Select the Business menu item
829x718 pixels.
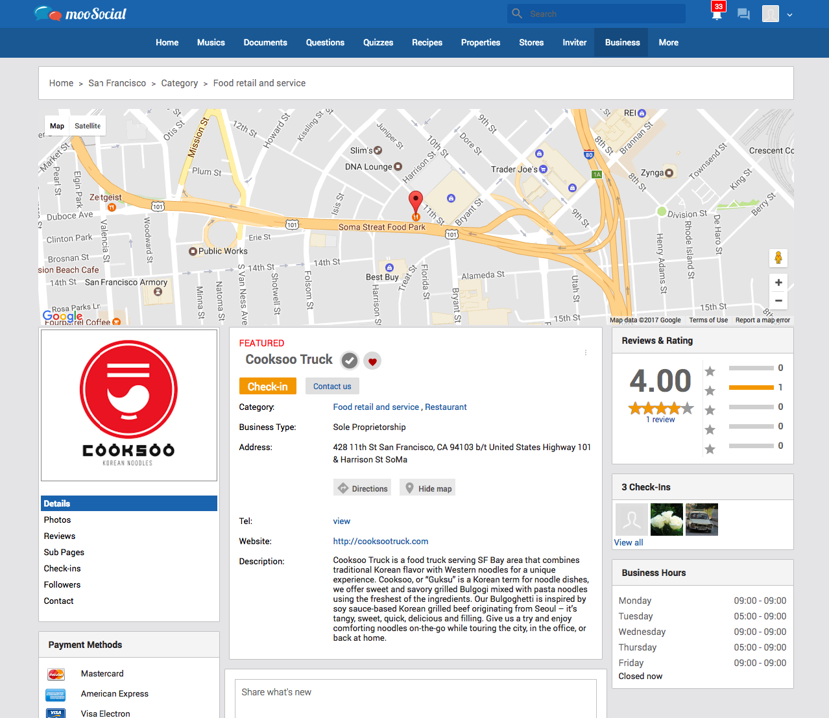pos(622,43)
